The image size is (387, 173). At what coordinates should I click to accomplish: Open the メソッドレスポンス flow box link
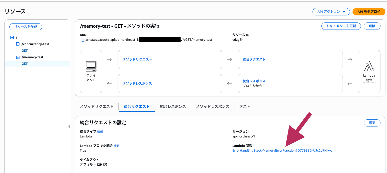click(137, 83)
